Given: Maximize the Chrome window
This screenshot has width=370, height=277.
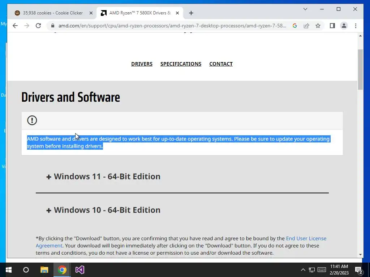Looking at the screenshot, I should [338, 9].
